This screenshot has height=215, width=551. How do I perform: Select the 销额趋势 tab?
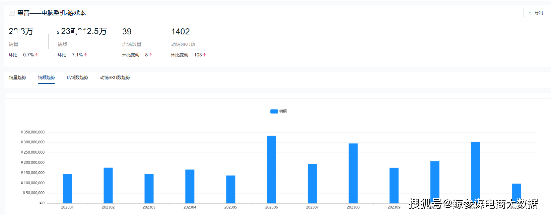tap(46, 77)
